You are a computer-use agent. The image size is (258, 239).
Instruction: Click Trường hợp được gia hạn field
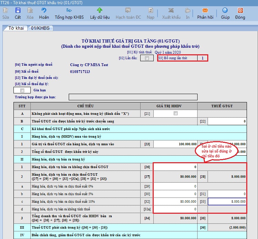coord(133,97)
